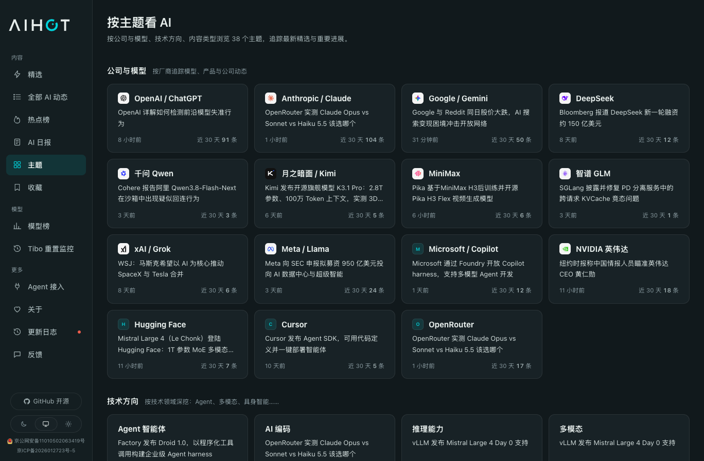
Task: Click the bar chart icon for 模型榜
Action: point(17,226)
